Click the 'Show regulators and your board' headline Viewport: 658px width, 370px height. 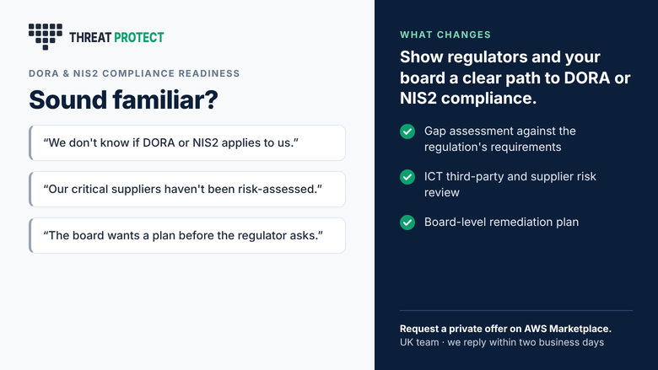515,78
